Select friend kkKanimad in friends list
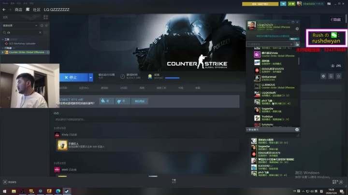 276,78
